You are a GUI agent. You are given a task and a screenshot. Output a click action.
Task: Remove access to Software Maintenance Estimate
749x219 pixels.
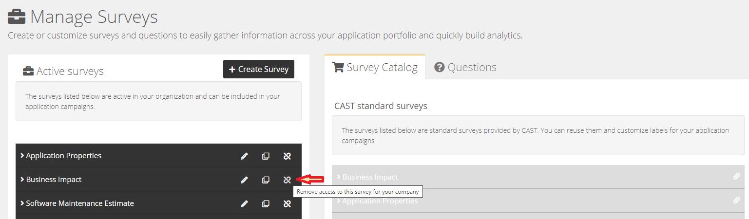pyautogui.click(x=287, y=204)
